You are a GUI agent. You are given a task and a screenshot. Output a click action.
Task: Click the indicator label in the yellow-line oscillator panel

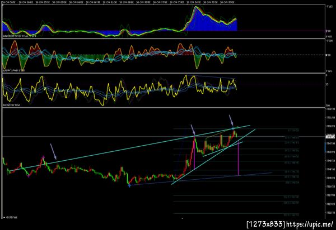coord(11,105)
